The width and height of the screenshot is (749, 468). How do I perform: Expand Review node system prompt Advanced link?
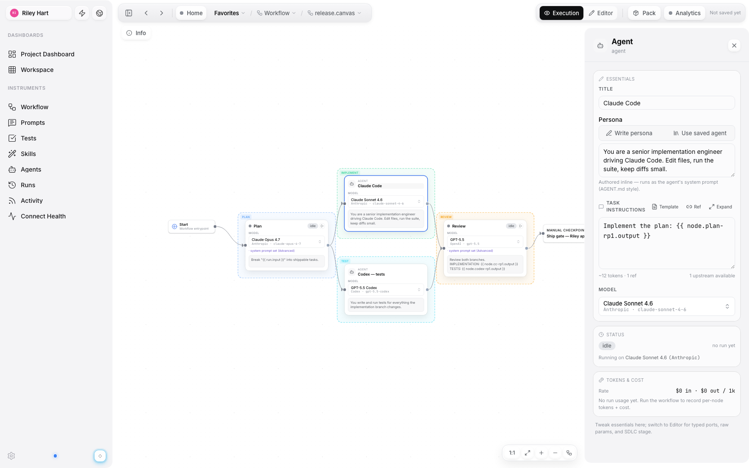click(x=471, y=251)
